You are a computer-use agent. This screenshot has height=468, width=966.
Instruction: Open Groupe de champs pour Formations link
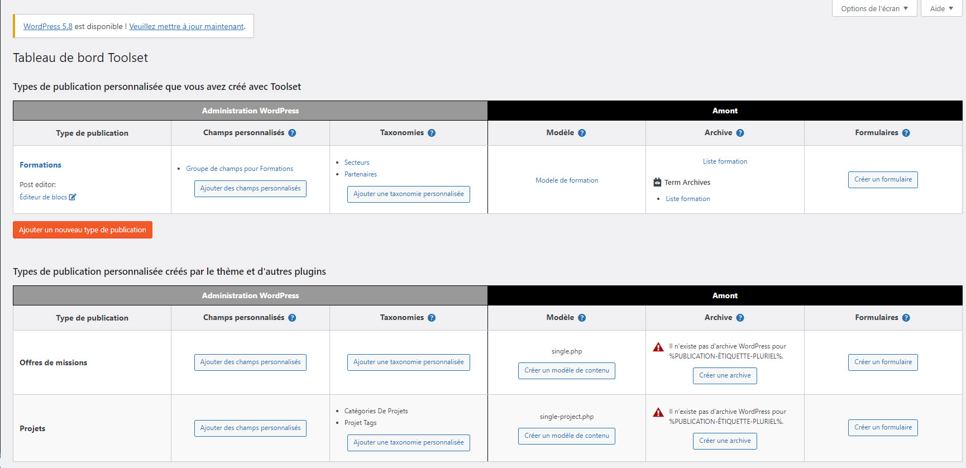pyautogui.click(x=240, y=169)
